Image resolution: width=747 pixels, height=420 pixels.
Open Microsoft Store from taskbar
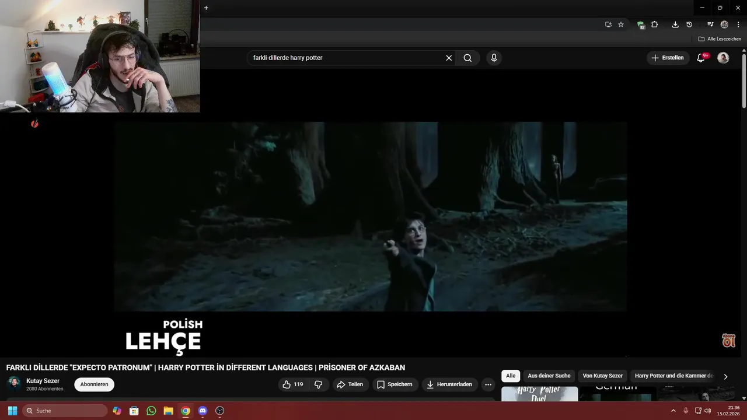tap(134, 411)
